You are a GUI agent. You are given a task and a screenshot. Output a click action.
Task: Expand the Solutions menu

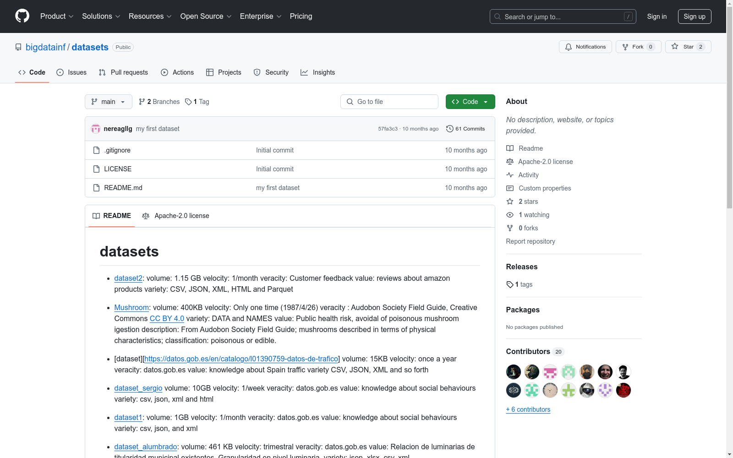[101, 16]
